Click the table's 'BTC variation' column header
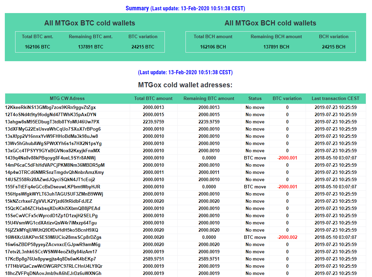 pos(287,98)
